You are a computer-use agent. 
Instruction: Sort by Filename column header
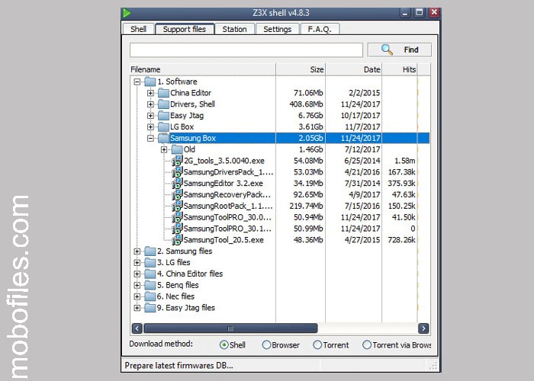click(x=203, y=69)
